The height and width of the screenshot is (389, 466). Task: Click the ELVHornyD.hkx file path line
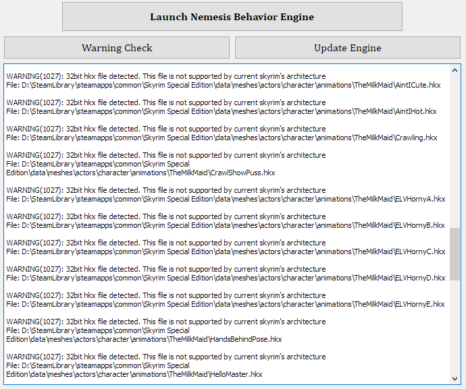226,278
